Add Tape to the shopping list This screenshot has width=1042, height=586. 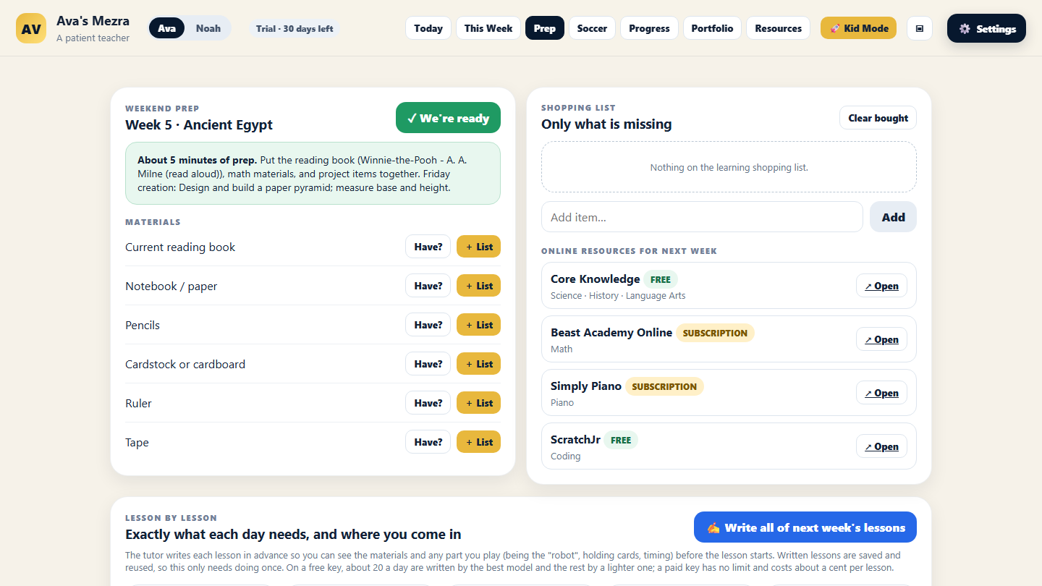(x=478, y=442)
